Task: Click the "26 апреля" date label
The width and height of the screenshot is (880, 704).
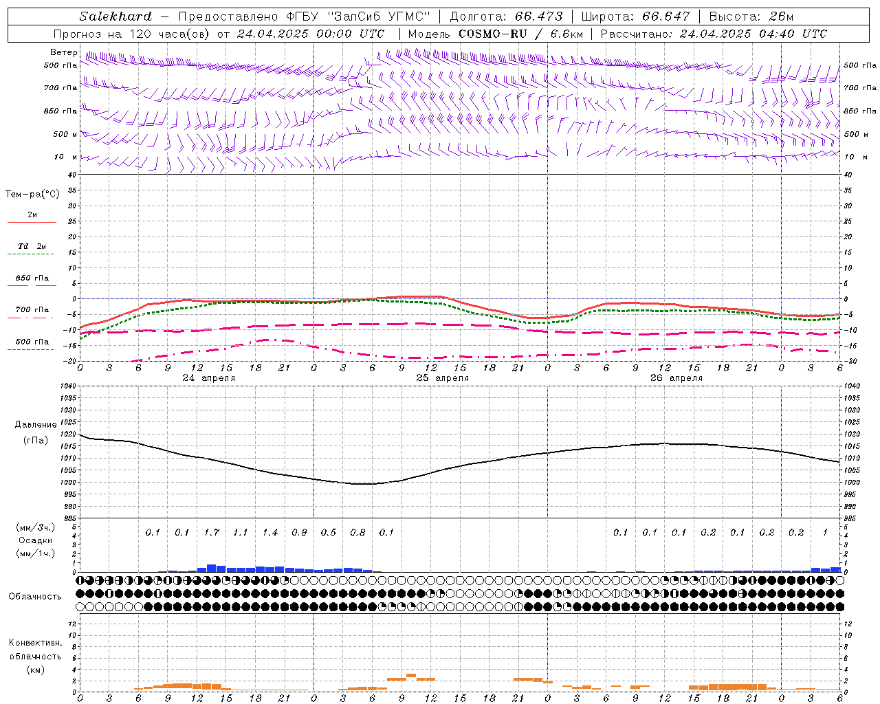Action: tap(676, 378)
